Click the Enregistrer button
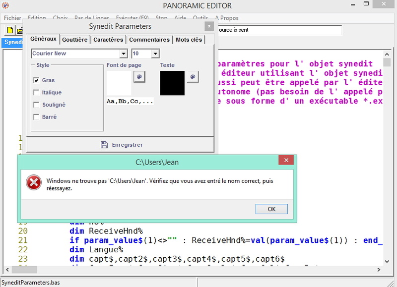This screenshot has height=287, width=397. [x=121, y=145]
